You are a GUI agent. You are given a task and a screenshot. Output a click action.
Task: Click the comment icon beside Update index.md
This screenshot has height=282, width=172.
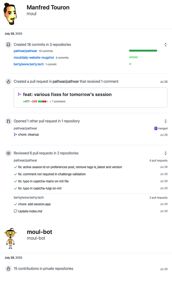15,211
